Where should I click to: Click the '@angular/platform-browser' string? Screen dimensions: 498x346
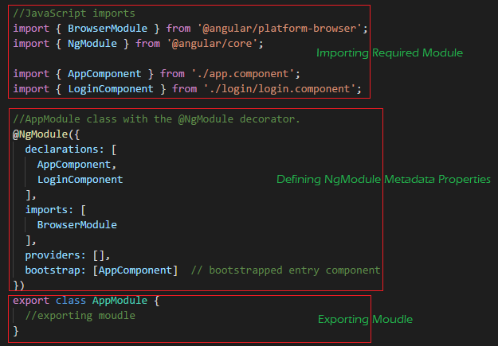280,29
